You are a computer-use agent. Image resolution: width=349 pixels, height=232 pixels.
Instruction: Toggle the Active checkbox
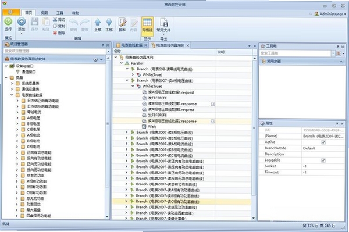coord(323,142)
